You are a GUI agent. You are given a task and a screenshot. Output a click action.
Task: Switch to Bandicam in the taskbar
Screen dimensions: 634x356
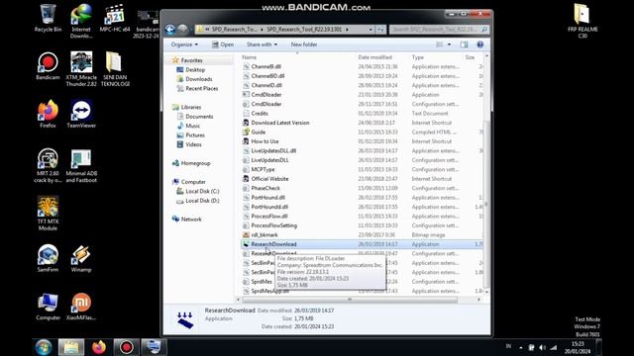126,347
